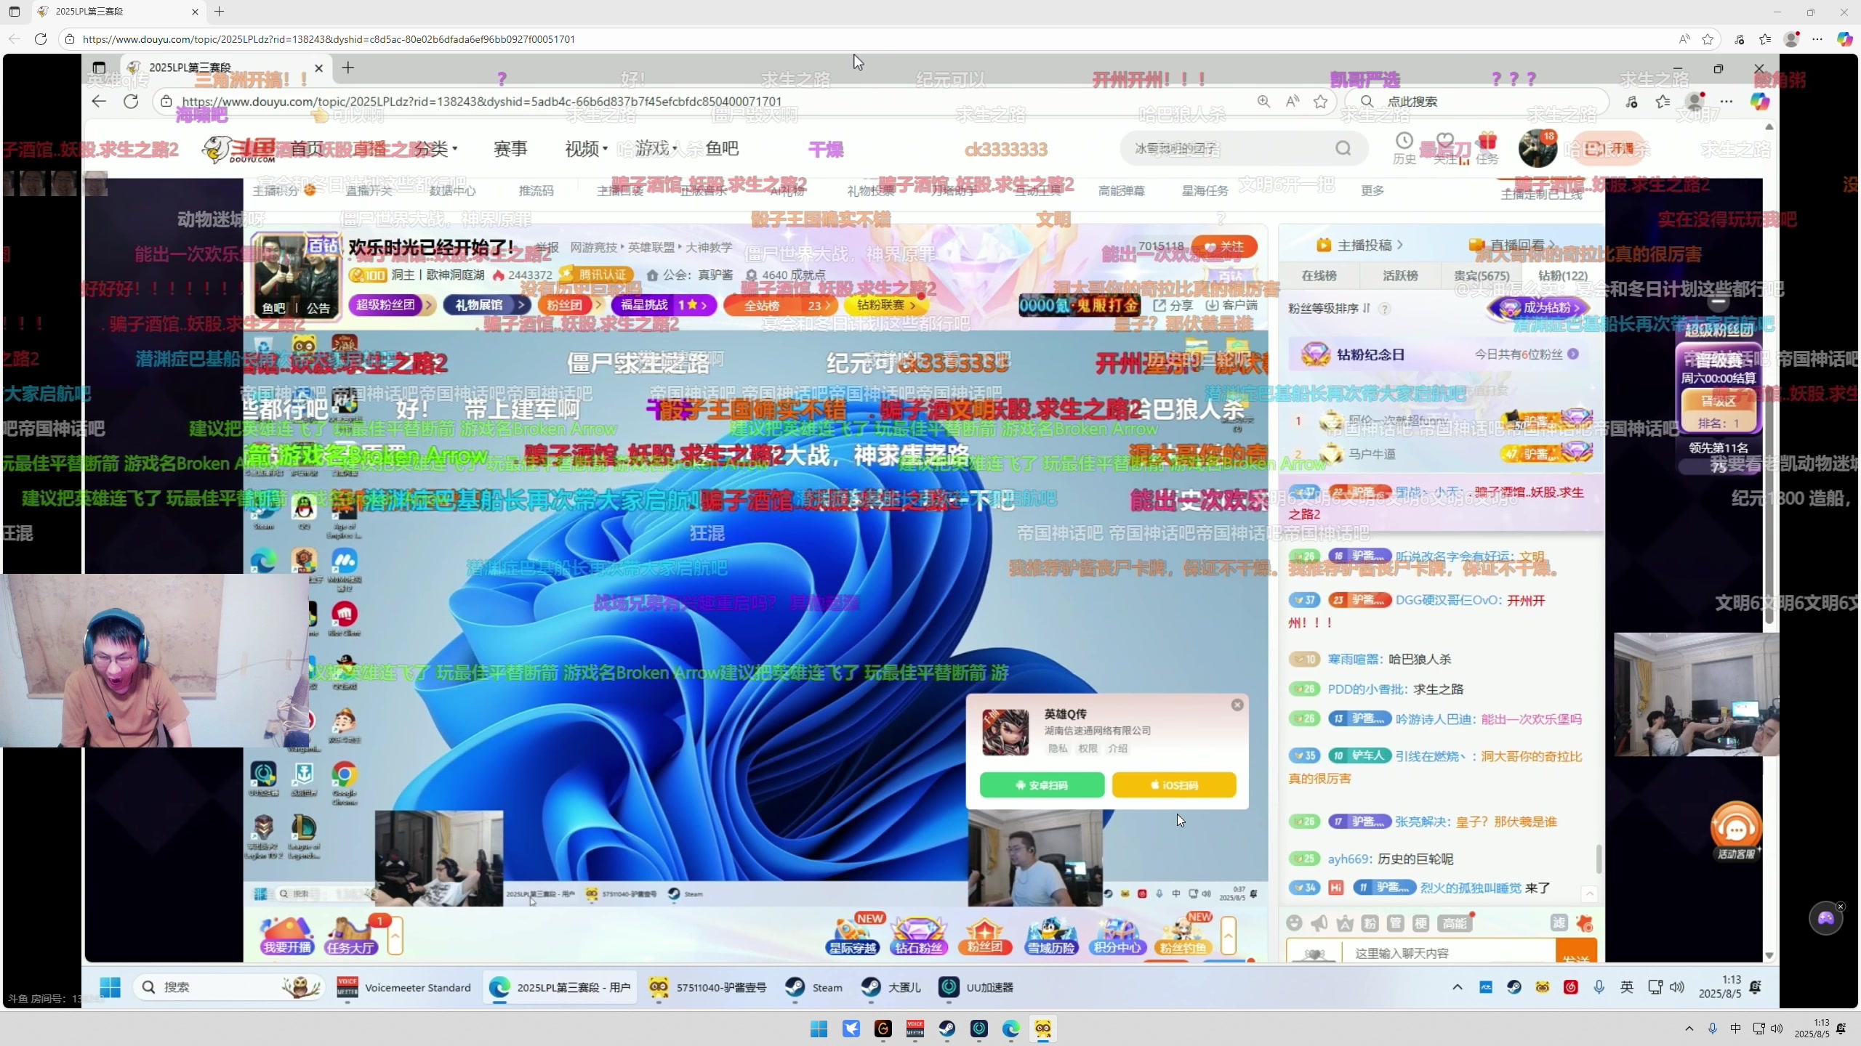Expand the 视频 video dropdown
The width and height of the screenshot is (1861, 1046).
[586, 148]
